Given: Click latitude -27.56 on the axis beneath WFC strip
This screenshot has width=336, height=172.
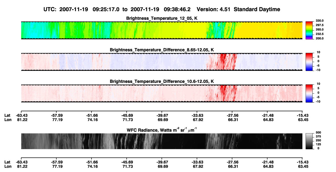Looking at the screenshot, I should point(232,162).
